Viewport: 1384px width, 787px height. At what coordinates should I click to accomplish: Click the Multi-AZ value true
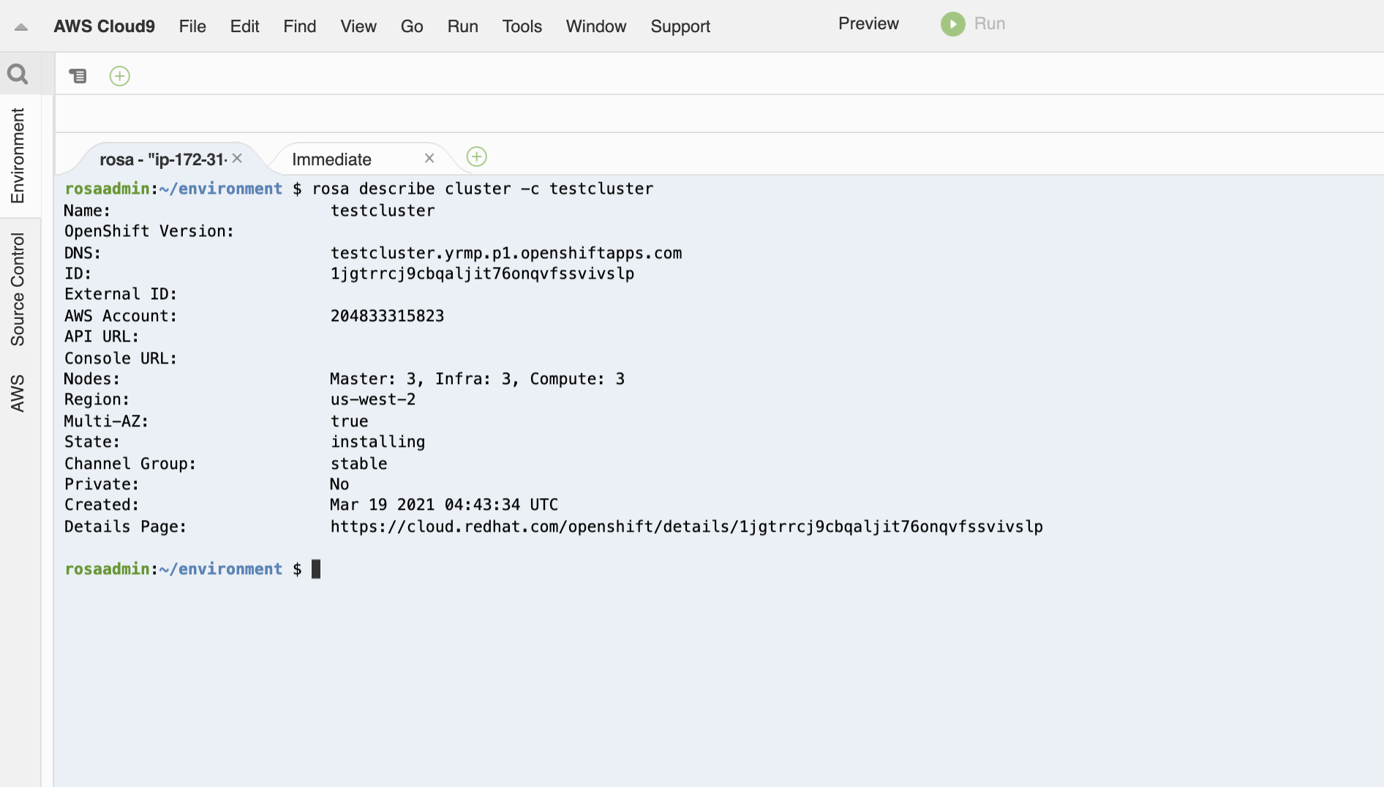coord(349,421)
